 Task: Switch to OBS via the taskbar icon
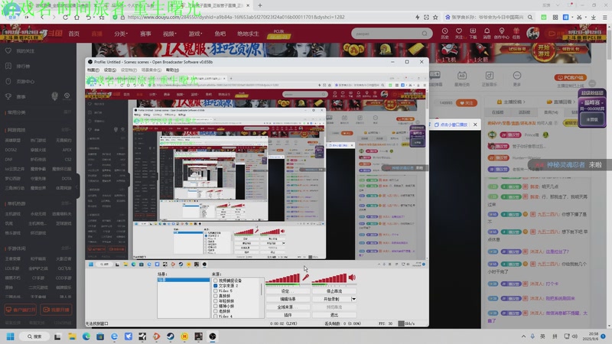(213, 336)
